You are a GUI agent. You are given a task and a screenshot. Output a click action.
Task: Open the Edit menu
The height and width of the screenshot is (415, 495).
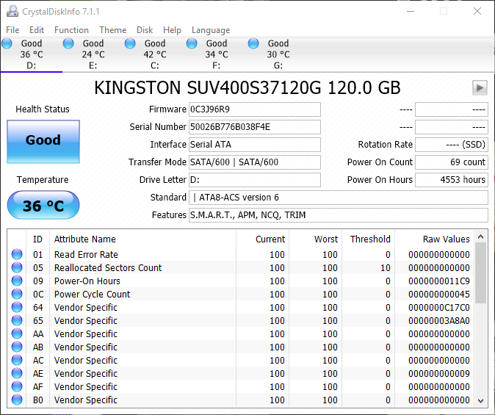pos(37,30)
